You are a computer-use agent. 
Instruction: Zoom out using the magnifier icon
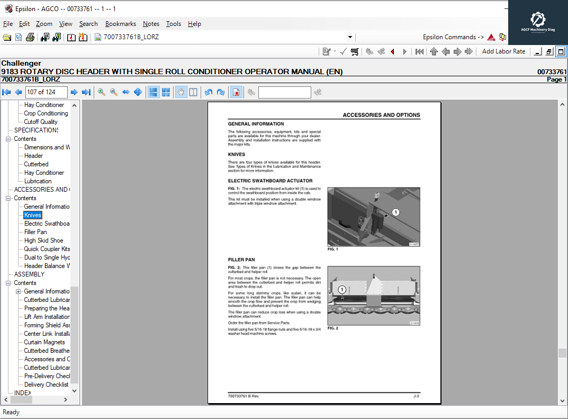(x=113, y=92)
